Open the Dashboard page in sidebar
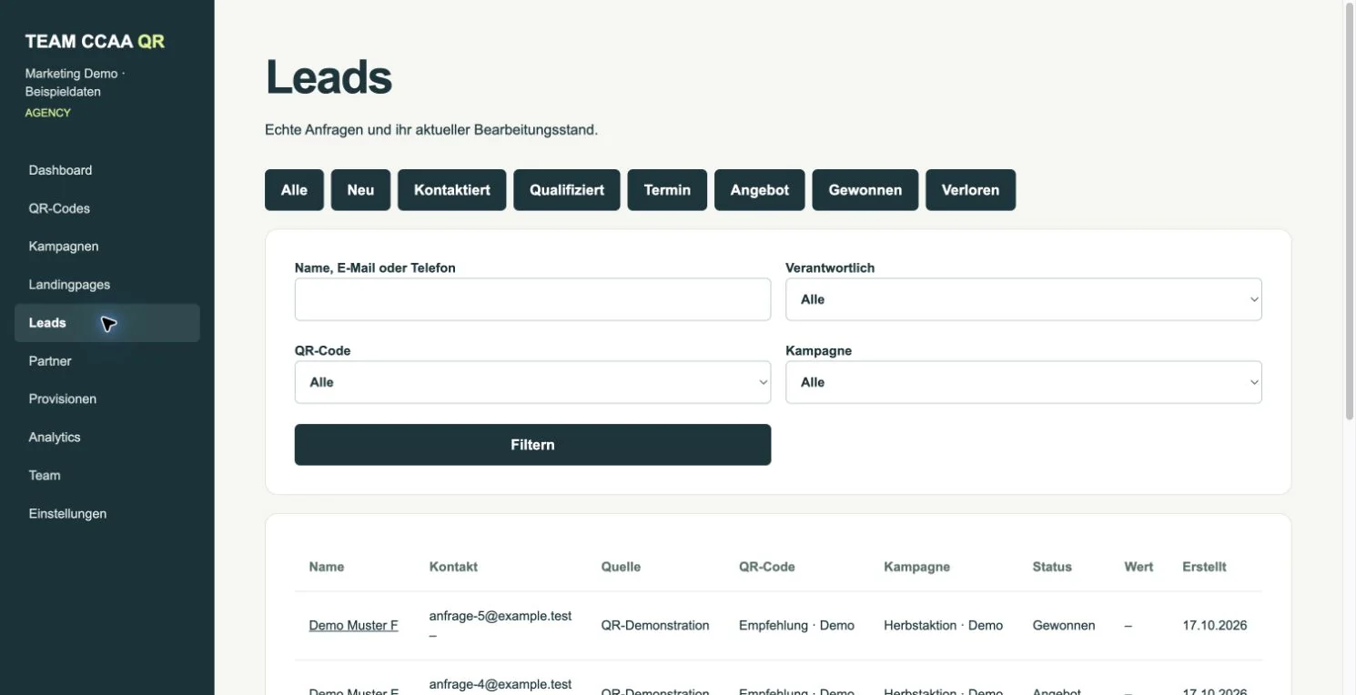This screenshot has width=1356, height=695. (107, 170)
